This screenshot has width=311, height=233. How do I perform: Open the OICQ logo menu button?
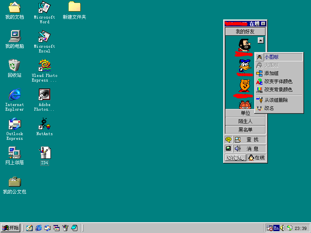point(236,158)
